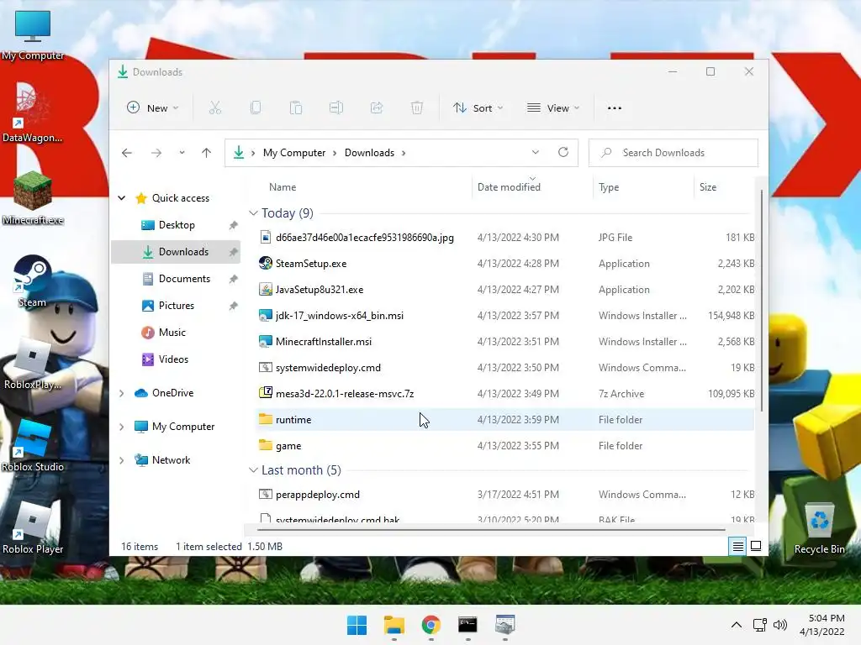Click the Paste clipboard icon
Screen dimensions: 861x645
point(296,108)
